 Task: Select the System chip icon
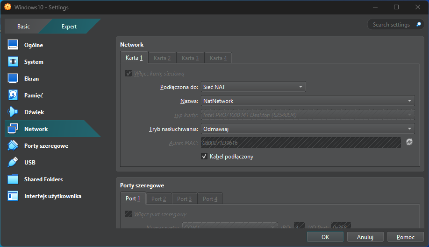coord(13,62)
